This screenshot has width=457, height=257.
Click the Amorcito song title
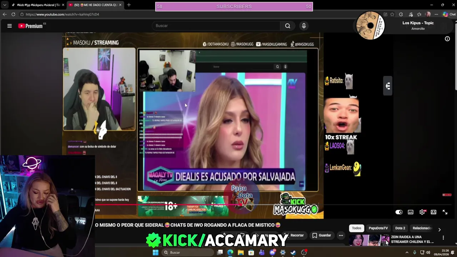click(x=418, y=29)
